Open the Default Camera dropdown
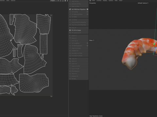 pos(143,3)
